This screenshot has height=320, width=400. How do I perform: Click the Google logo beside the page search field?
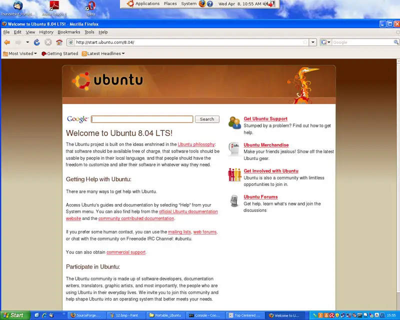(77, 119)
